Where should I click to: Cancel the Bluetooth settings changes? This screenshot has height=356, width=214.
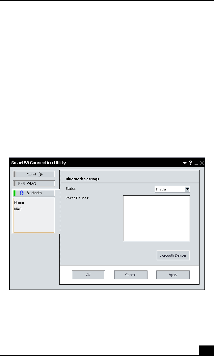[x=131, y=275]
